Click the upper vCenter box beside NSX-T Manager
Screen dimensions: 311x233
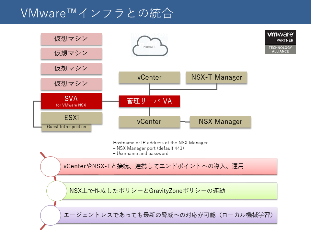pyautogui.click(x=149, y=77)
